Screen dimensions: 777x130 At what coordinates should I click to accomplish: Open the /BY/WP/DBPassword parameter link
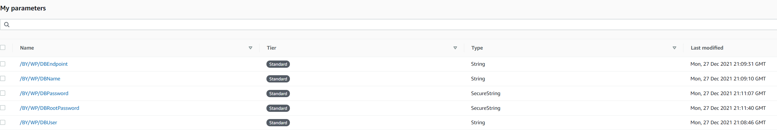pyautogui.click(x=44, y=93)
